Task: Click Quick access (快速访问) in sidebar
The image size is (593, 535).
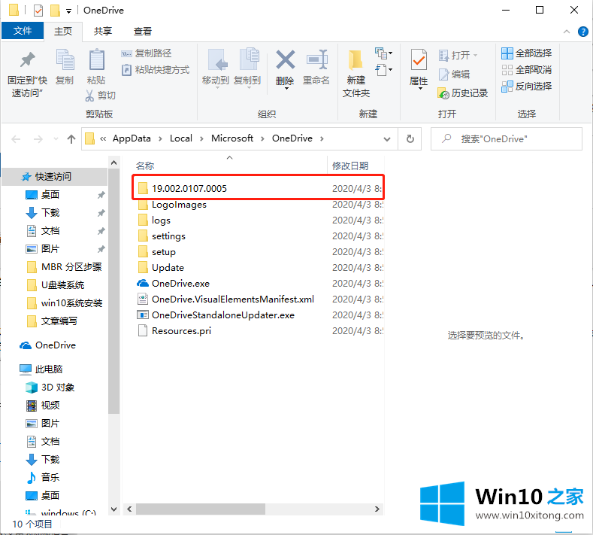Action: point(55,177)
